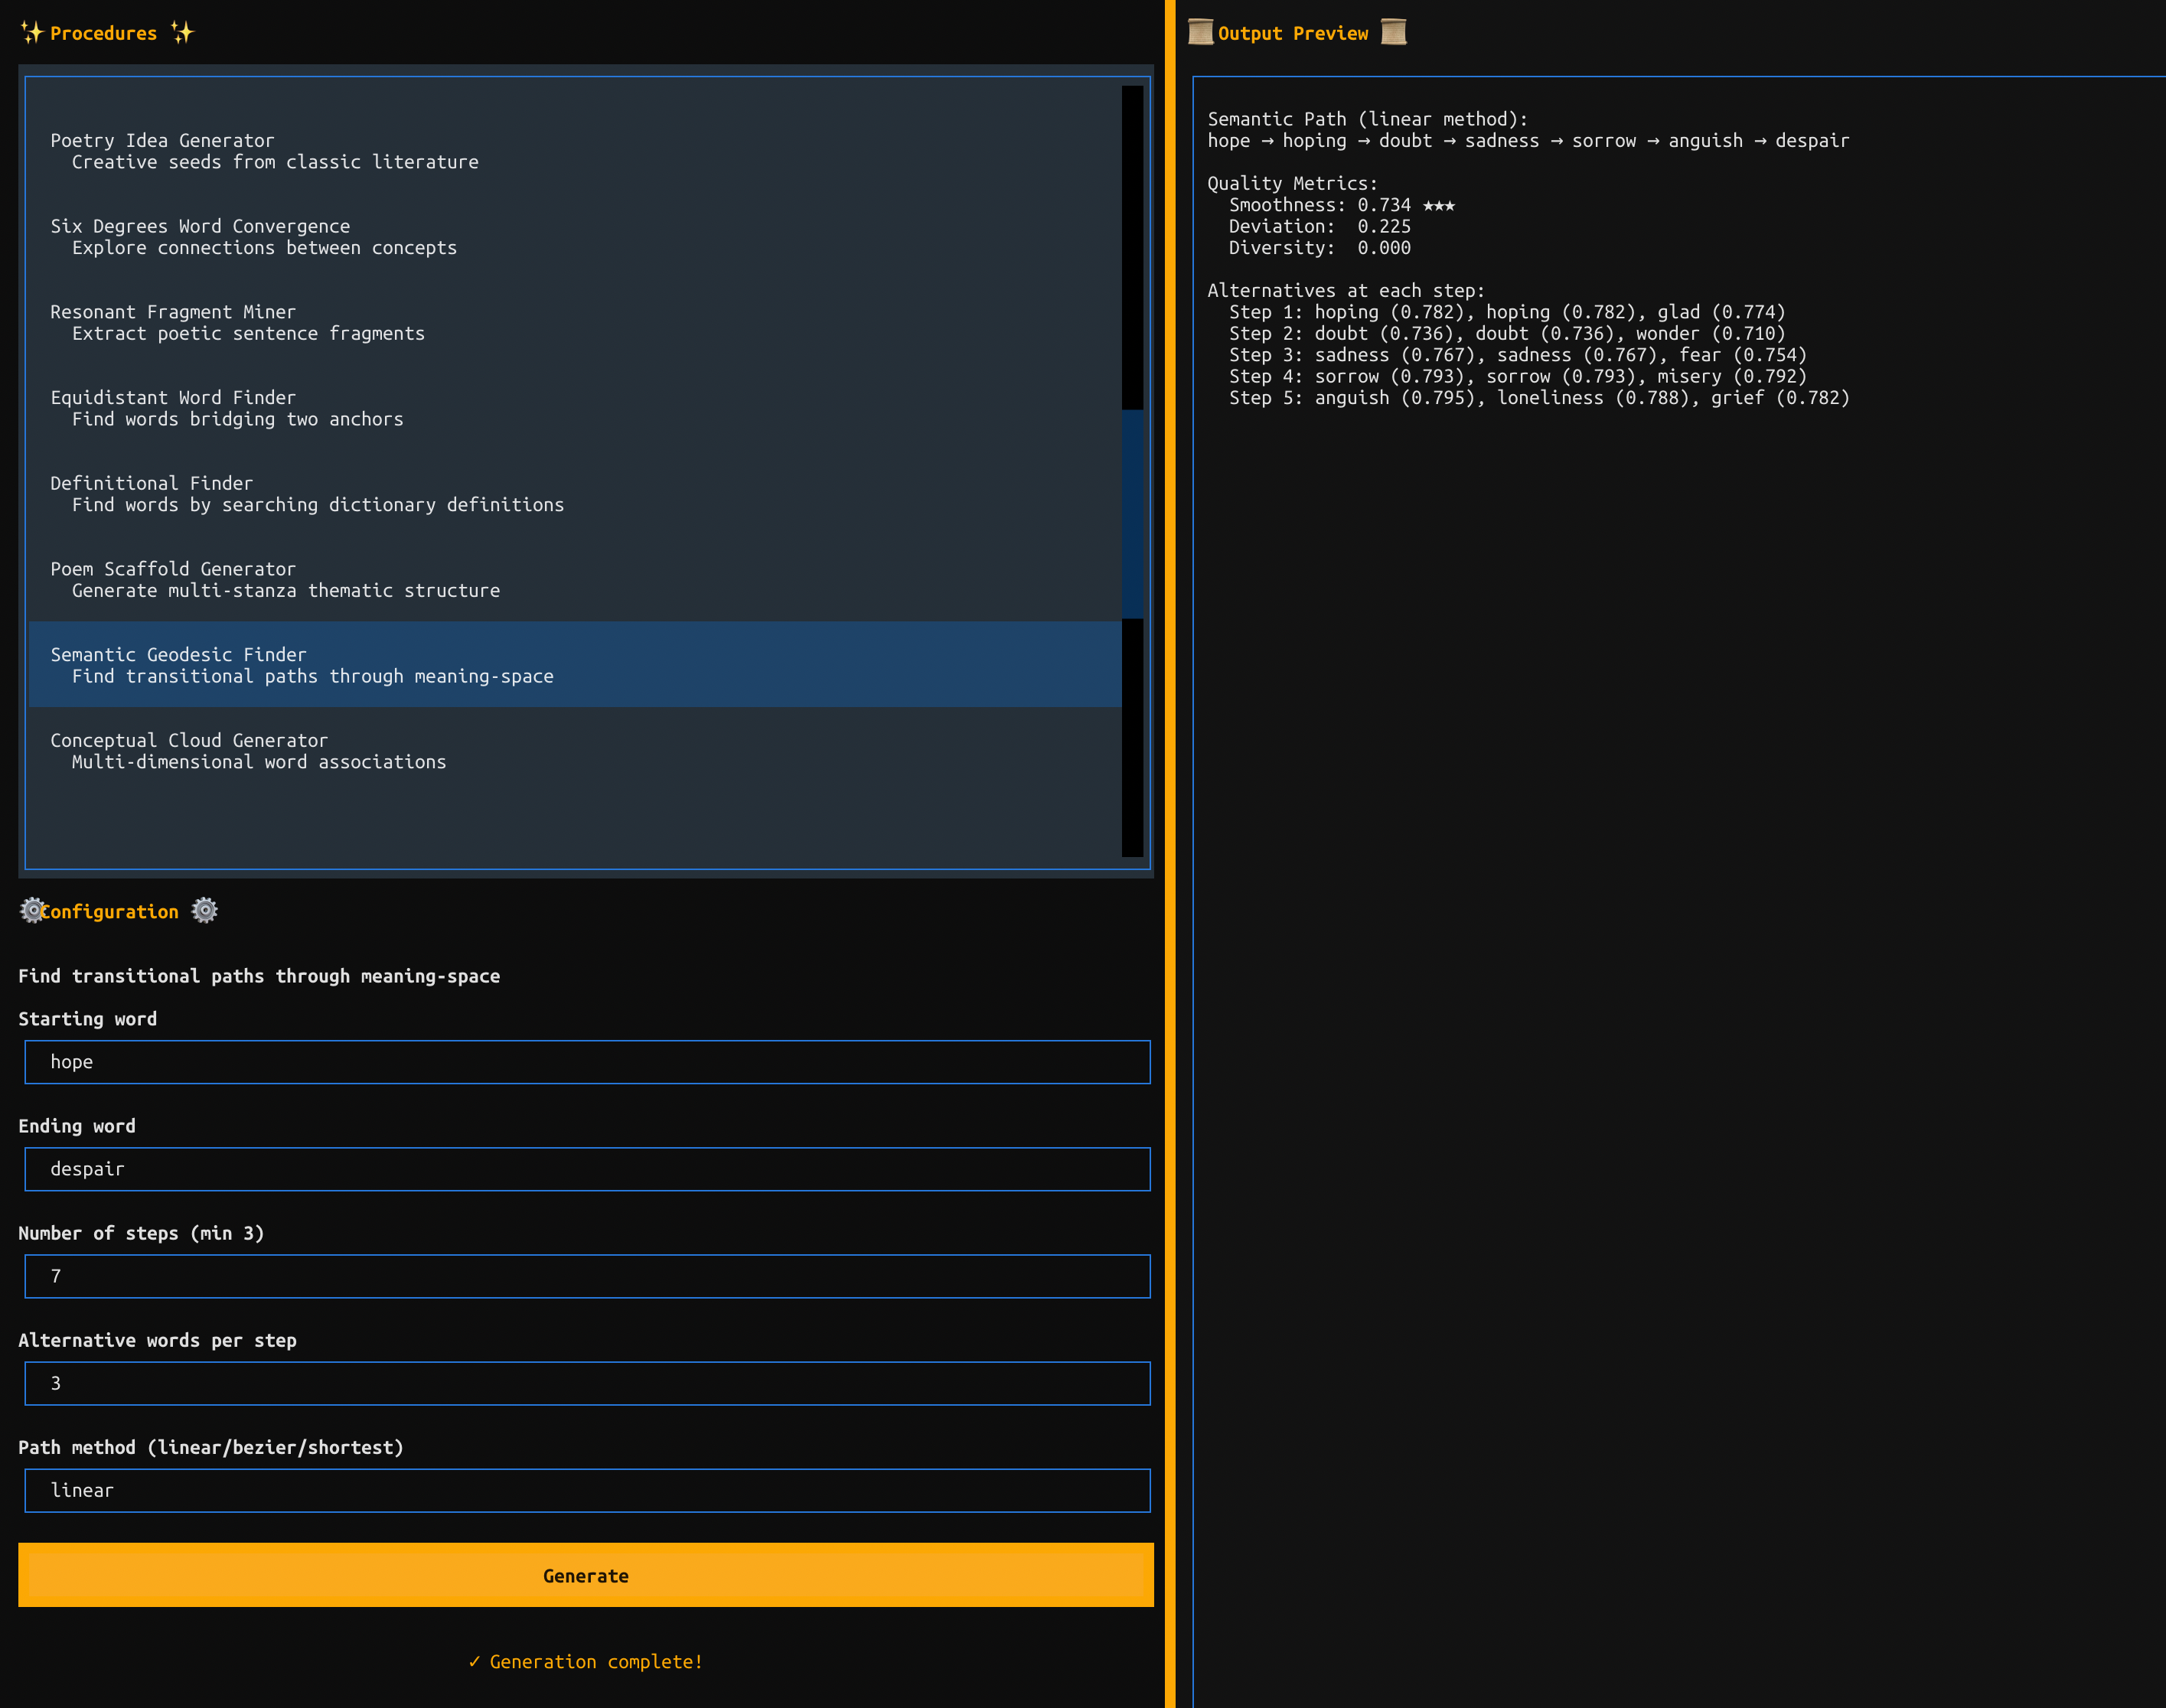Click the right scroll icon after Output Preview
Image resolution: width=2166 pixels, height=1708 pixels.
1393,32
